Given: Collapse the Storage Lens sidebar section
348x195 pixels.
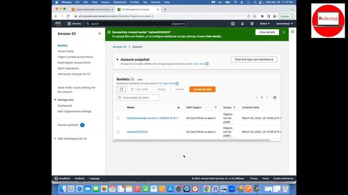Looking at the screenshot, I should point(55,100).
